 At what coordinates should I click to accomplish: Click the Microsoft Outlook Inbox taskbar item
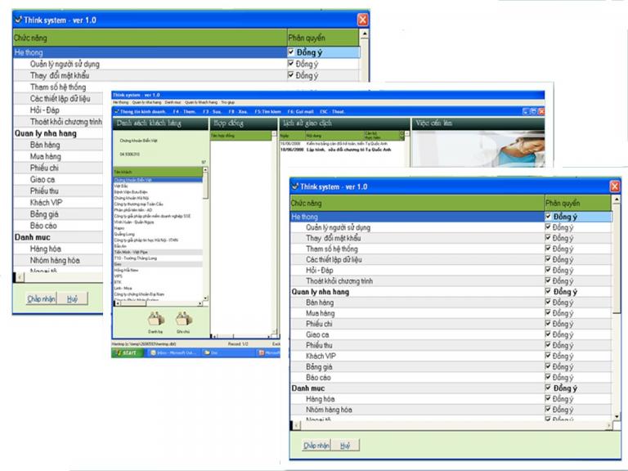[x=168, y=353]
